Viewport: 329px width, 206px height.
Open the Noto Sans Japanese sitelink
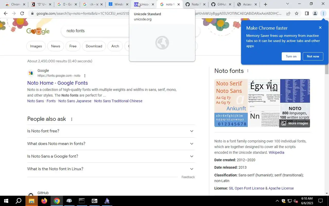coord(75,101)
